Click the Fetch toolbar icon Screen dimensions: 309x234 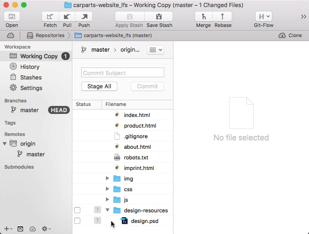point(50,17)
